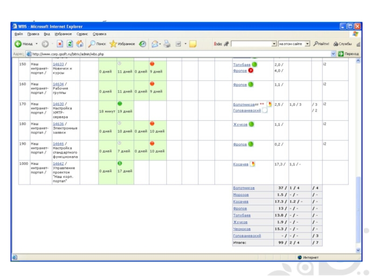This screenshot has height=280, width=373.
Task: Expand the Back button history dropdown arrow
Action: coord(36,44)
